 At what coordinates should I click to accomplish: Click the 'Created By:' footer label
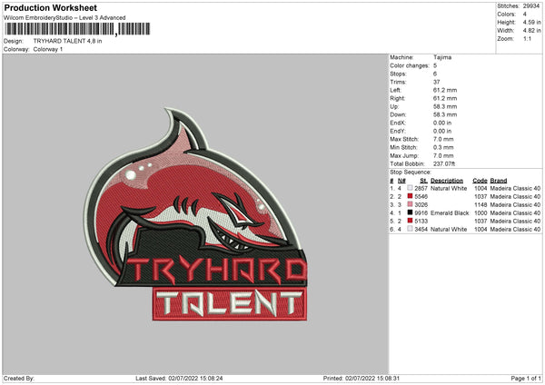click(19, 379)
